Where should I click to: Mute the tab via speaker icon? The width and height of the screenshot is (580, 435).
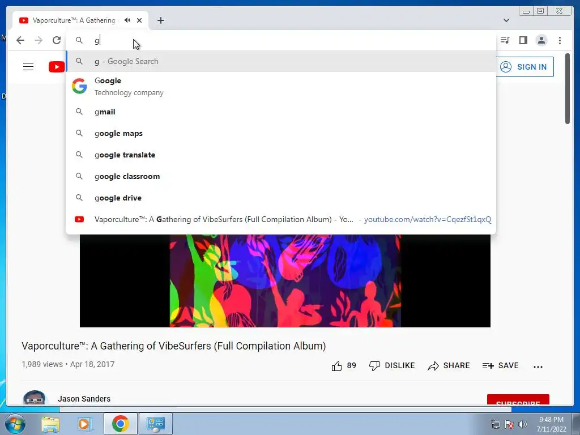(x=127, y=20)
